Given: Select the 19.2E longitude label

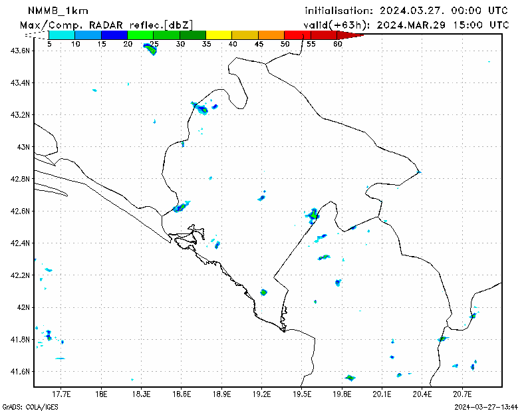Looking at the screenshot, I should pos(261,394).
